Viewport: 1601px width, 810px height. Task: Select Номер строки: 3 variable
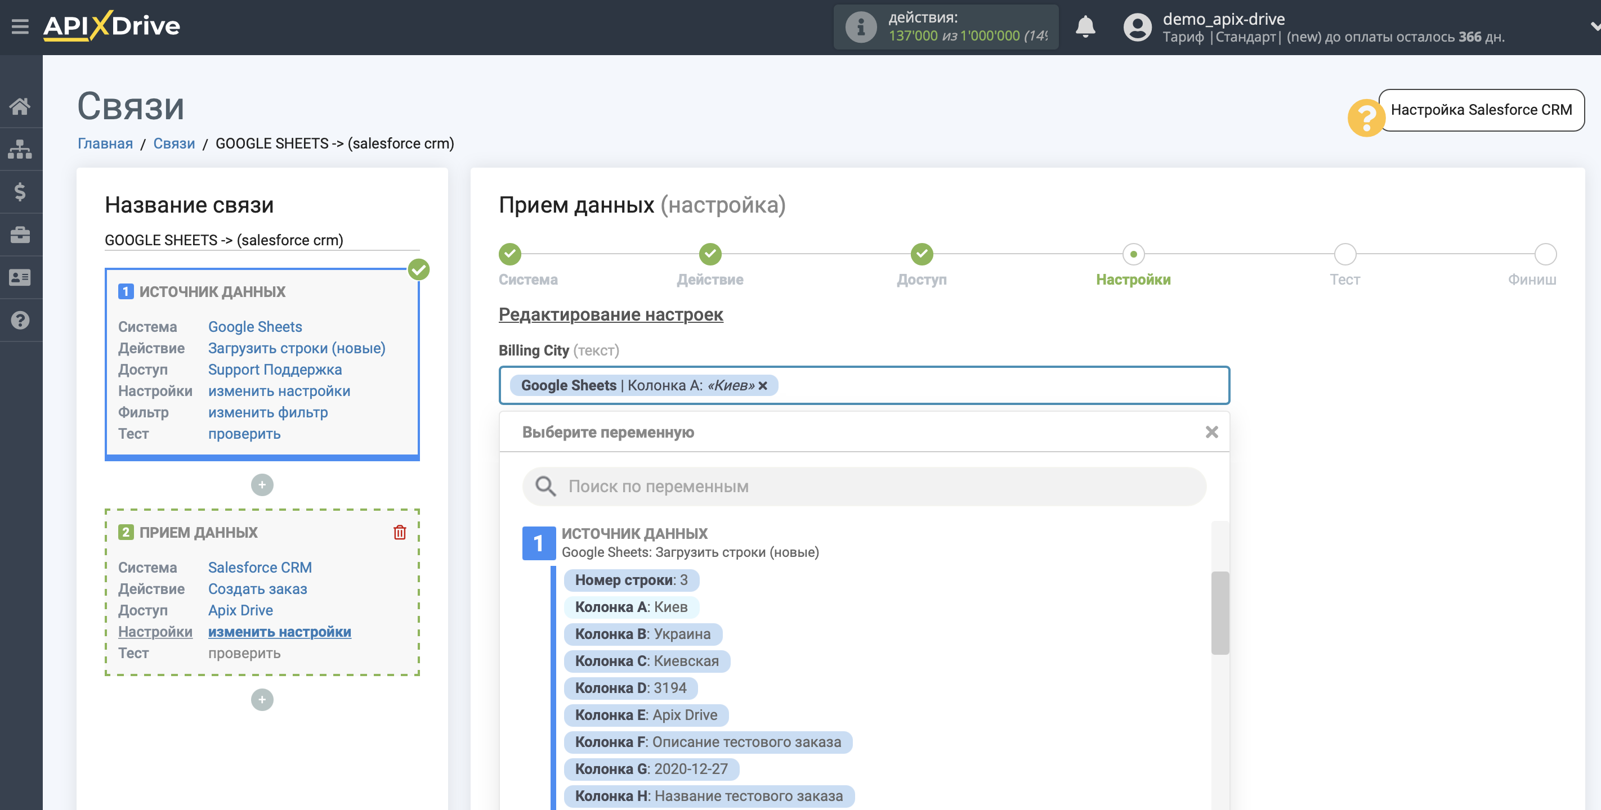632,580
